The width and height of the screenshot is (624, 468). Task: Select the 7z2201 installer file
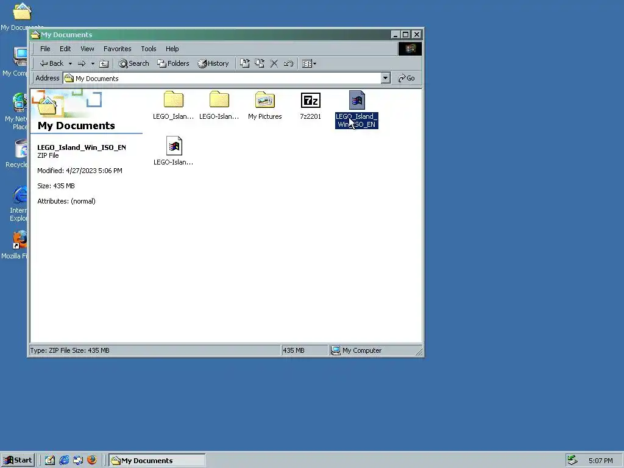coord(310,105)
